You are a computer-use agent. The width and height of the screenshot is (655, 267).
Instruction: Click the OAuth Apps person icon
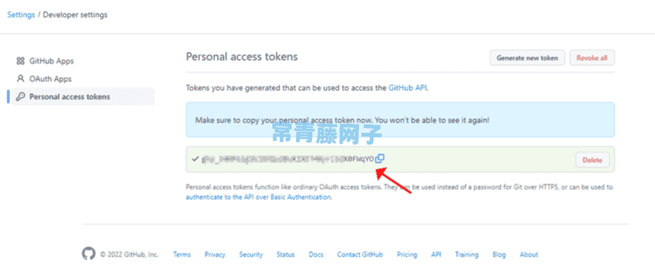[x=21, y=78]
